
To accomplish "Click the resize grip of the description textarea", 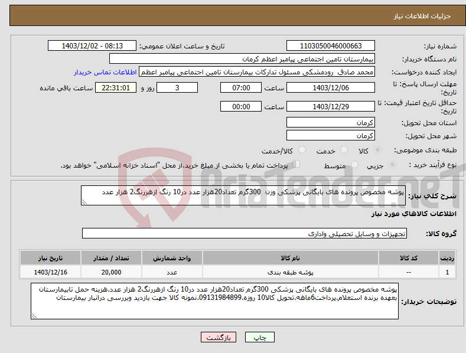I will coord(84,202).
